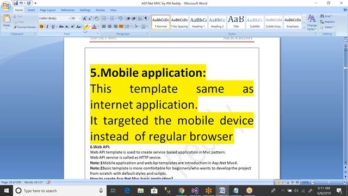Zoom out with the minus button
Image resolution: width=348 pixels, height=196 pixels.
[x=313, y=182]
